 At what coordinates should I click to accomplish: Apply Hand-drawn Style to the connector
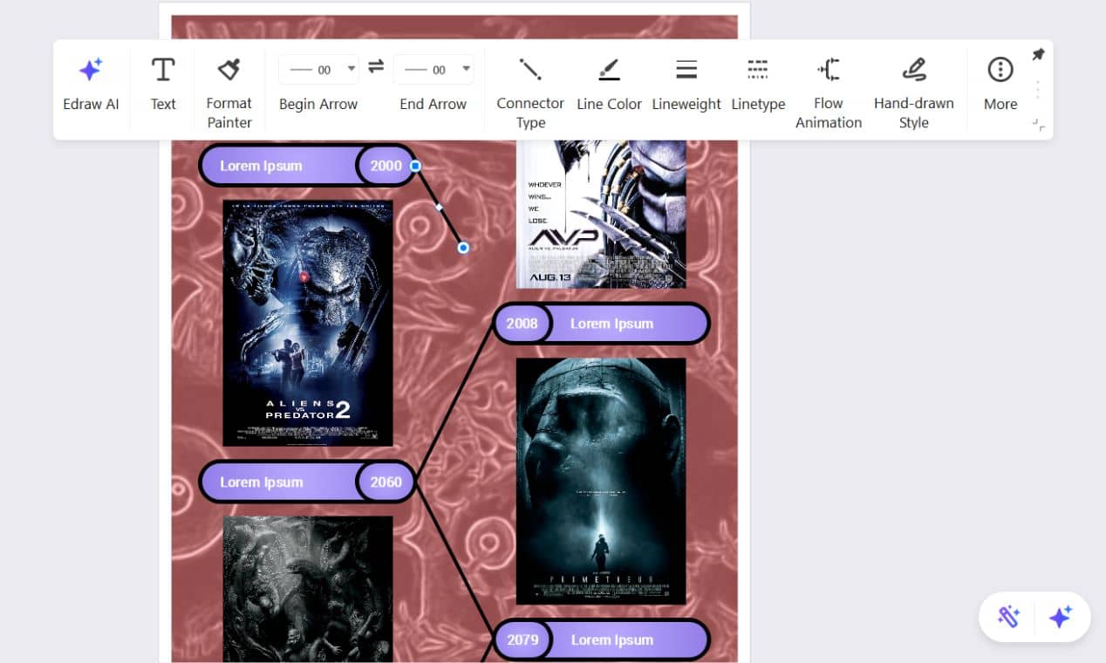click(x=914, y=91)
